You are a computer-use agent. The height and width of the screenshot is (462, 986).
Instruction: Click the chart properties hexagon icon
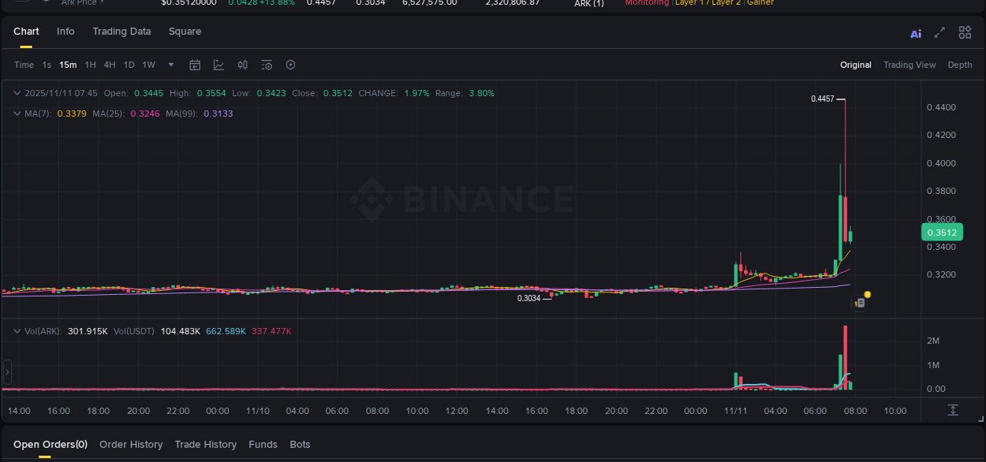click(x=290, y=65)
